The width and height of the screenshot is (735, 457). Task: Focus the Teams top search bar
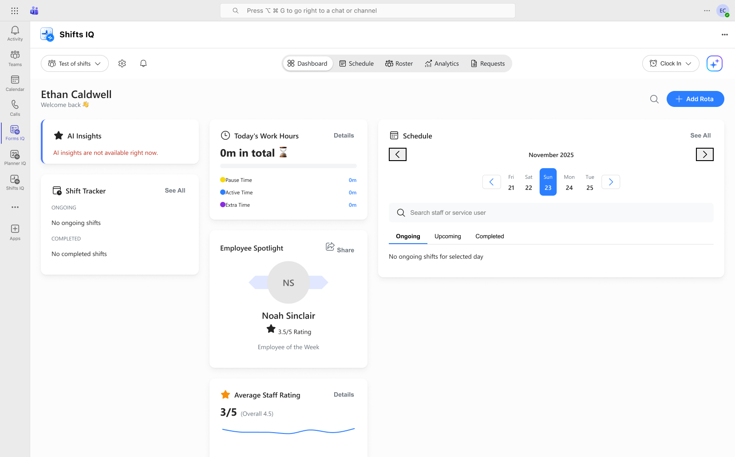click(367, 11)
